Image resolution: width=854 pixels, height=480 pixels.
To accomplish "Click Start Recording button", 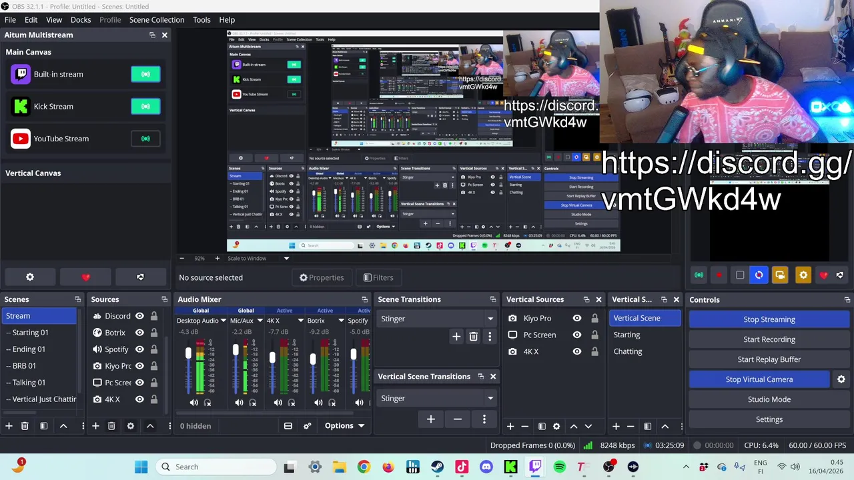I will (769, 339).
